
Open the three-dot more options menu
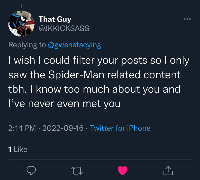tap(187, 19)
